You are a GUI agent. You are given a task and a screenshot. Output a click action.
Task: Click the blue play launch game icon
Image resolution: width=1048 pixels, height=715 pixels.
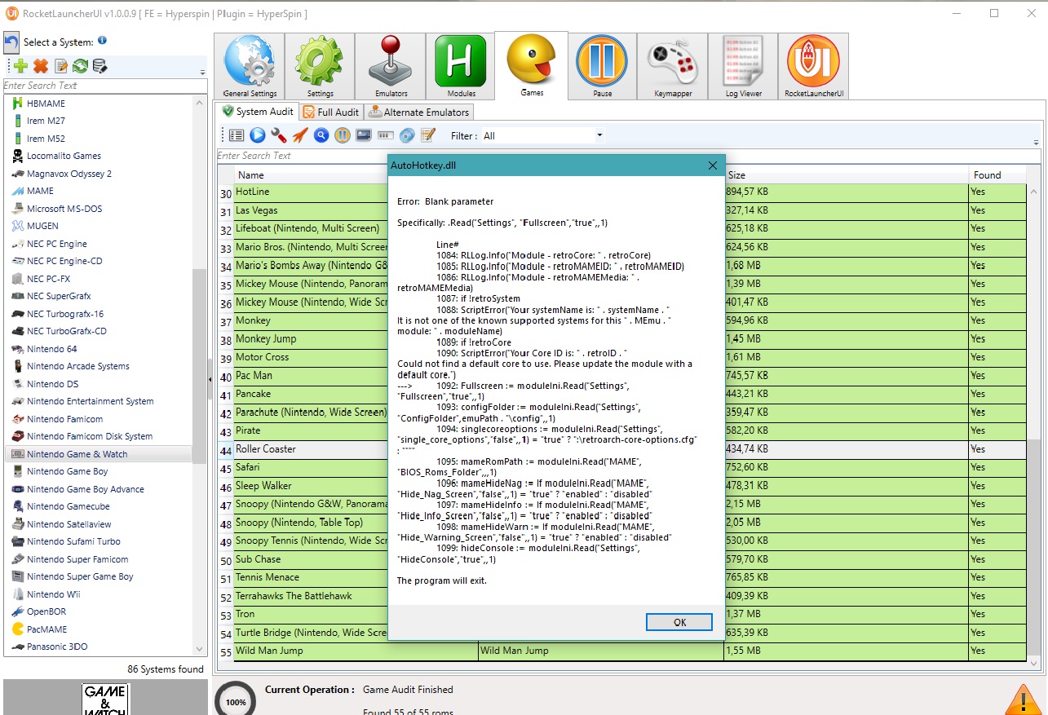coord(258,135)
